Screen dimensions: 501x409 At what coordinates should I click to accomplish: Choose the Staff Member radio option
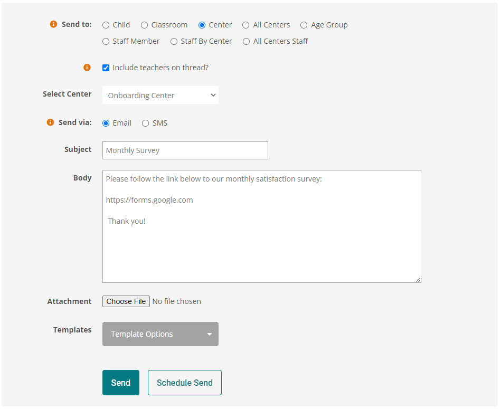(x=106, y=42)
